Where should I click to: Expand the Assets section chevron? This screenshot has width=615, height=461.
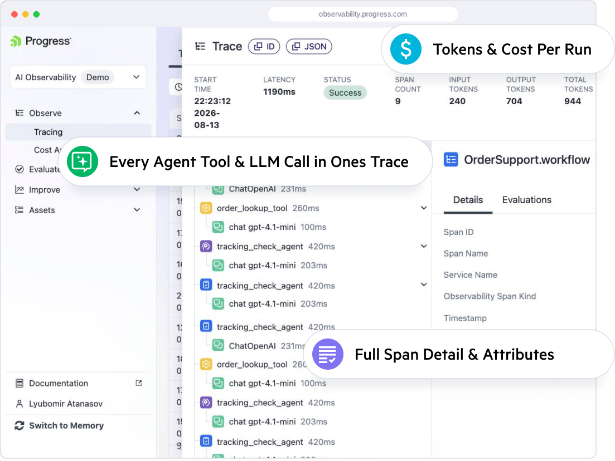click(137, 210)
